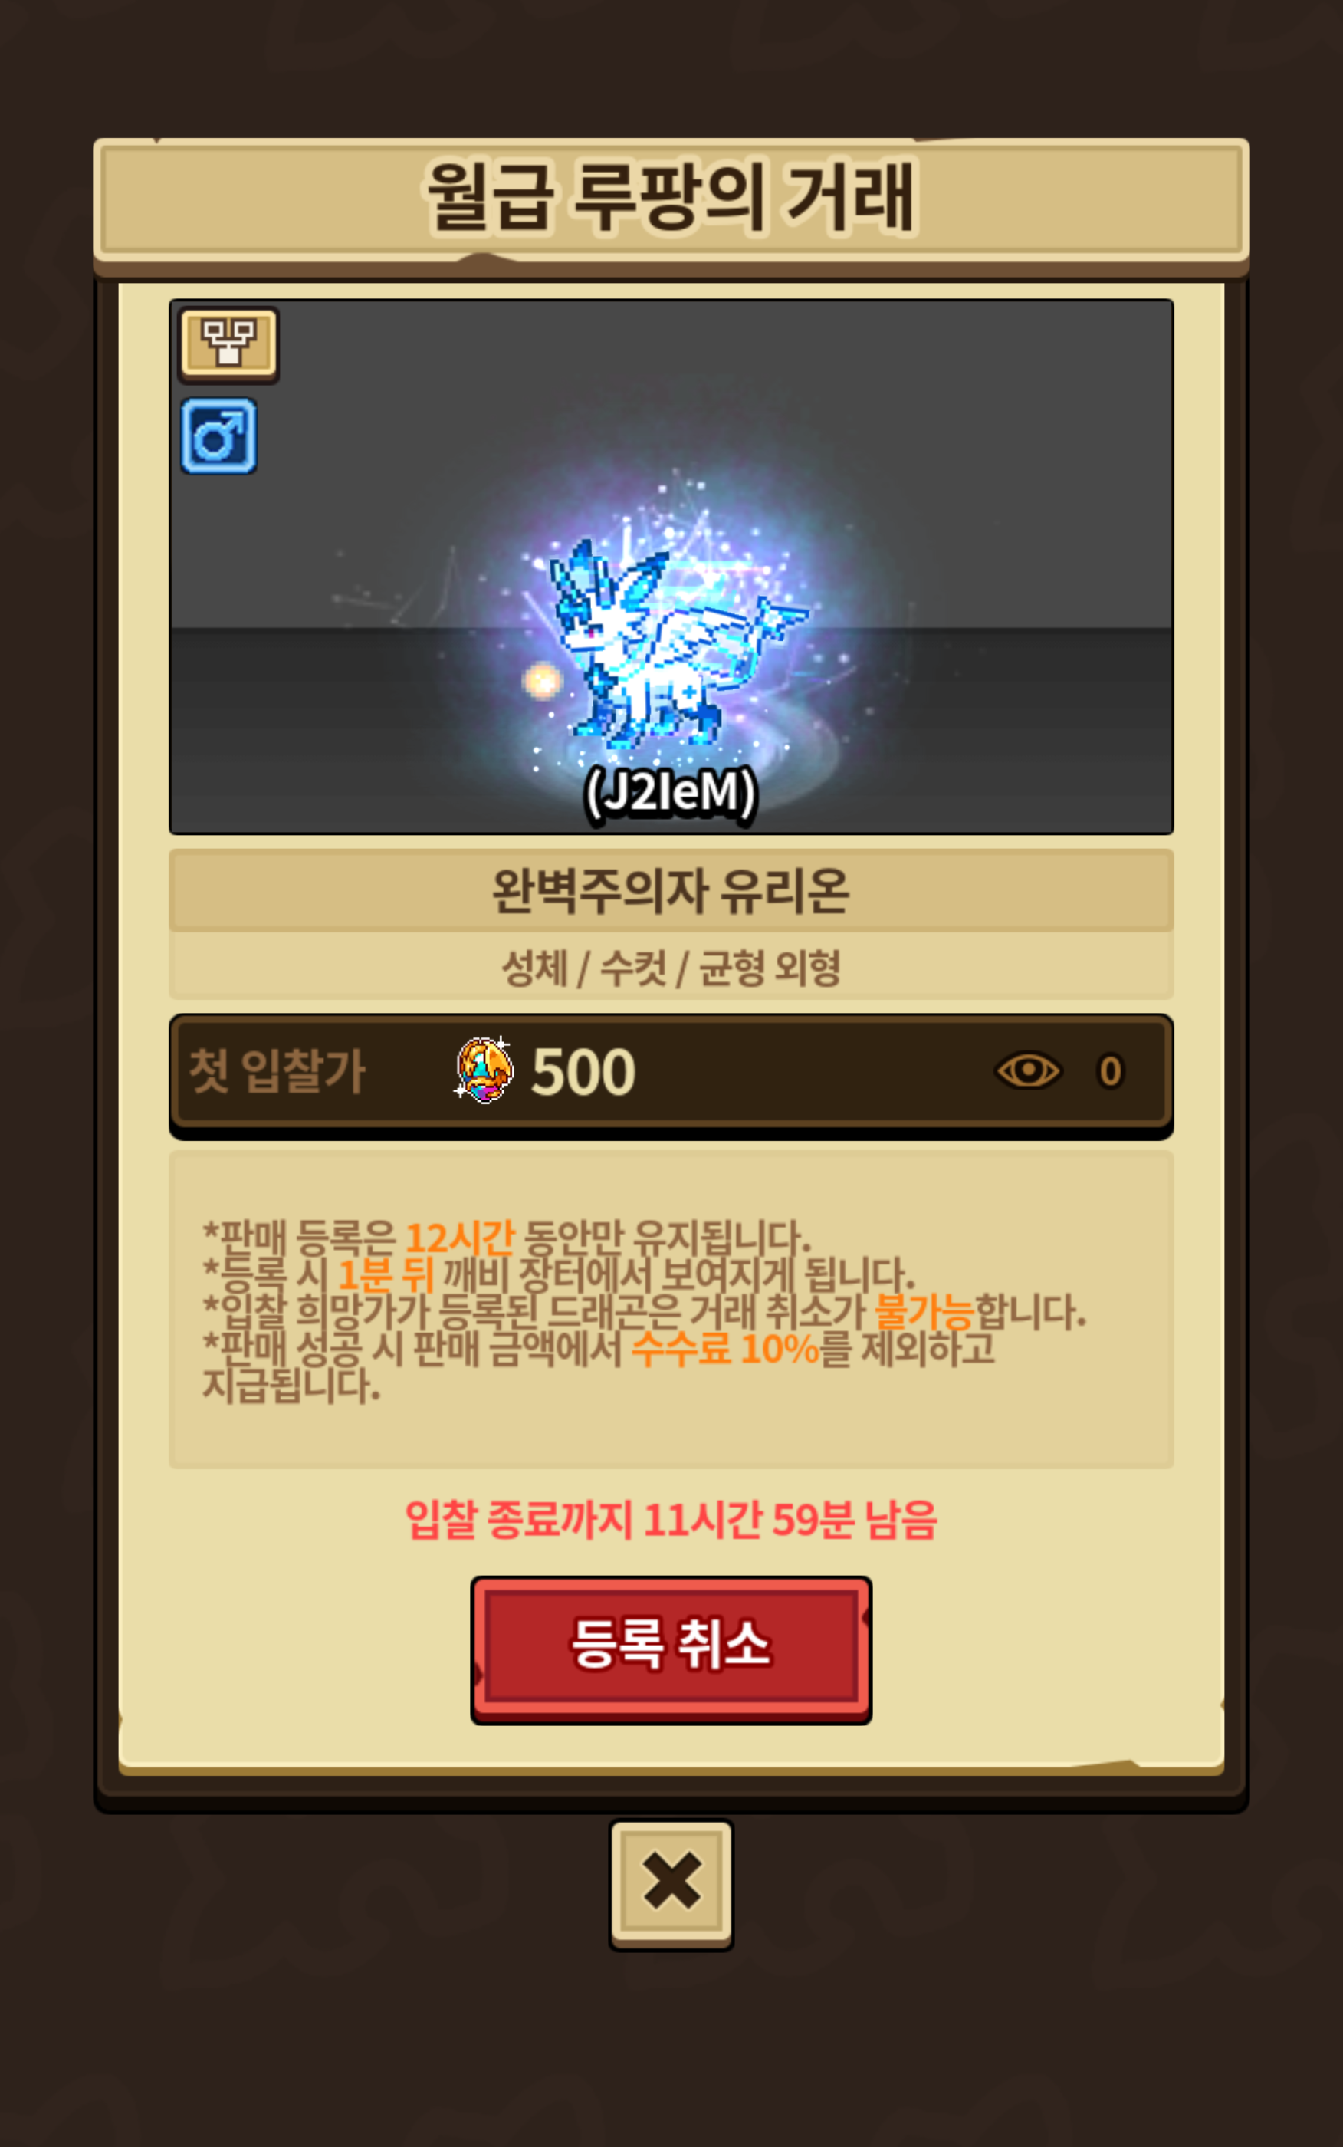Click the (J2IeM) dragon code label
1343x2147 pixels.
671,791
